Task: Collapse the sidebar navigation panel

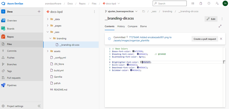Action: tap(39, 106)
